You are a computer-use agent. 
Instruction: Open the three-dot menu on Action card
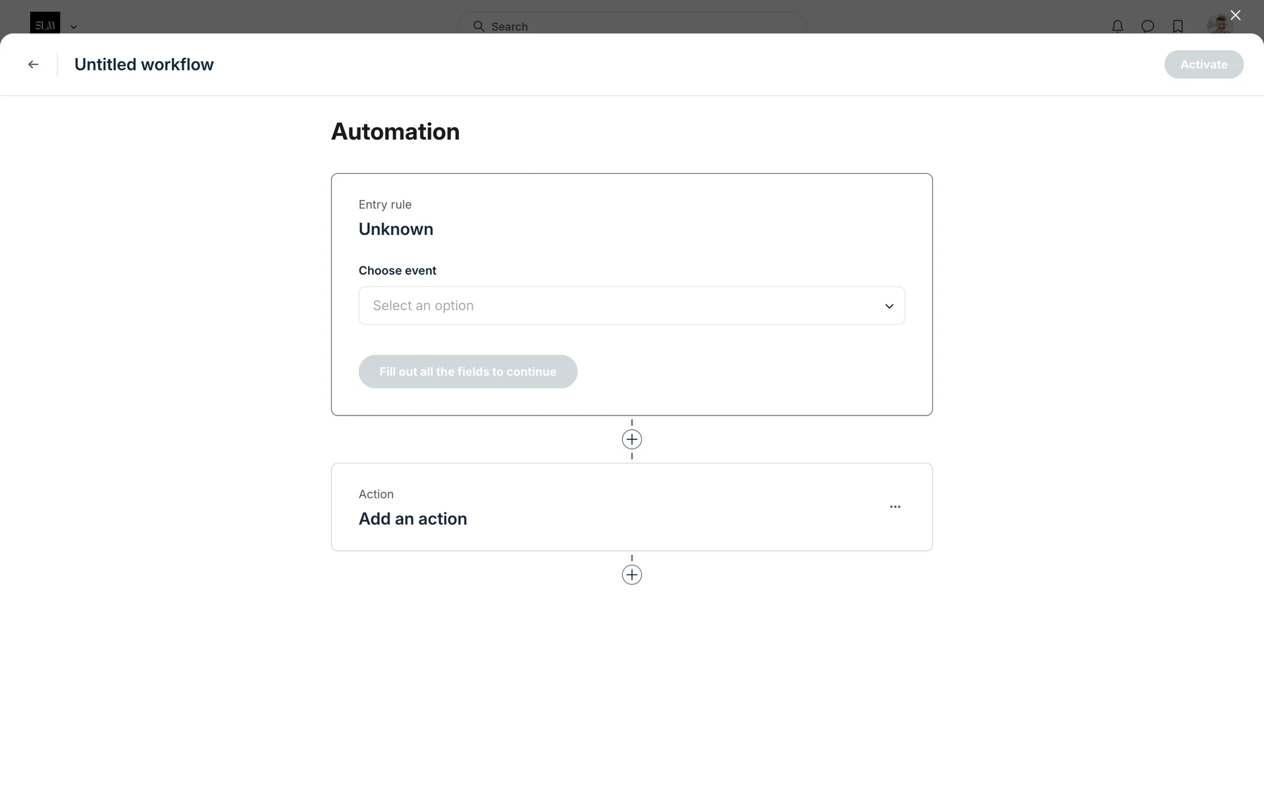(x=895, y=507)
